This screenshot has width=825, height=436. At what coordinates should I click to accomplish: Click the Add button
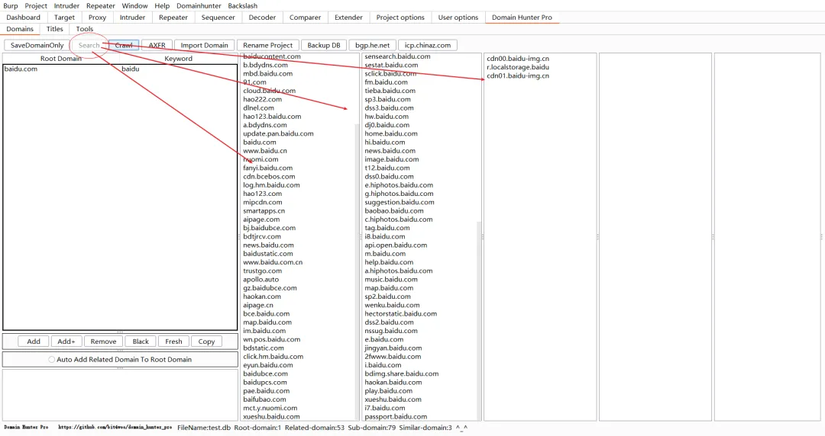34,341
